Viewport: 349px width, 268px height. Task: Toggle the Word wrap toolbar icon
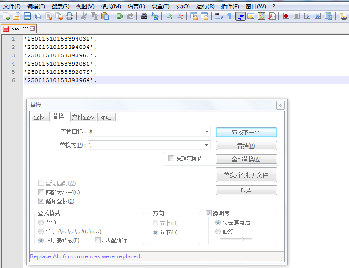point(219,16)
